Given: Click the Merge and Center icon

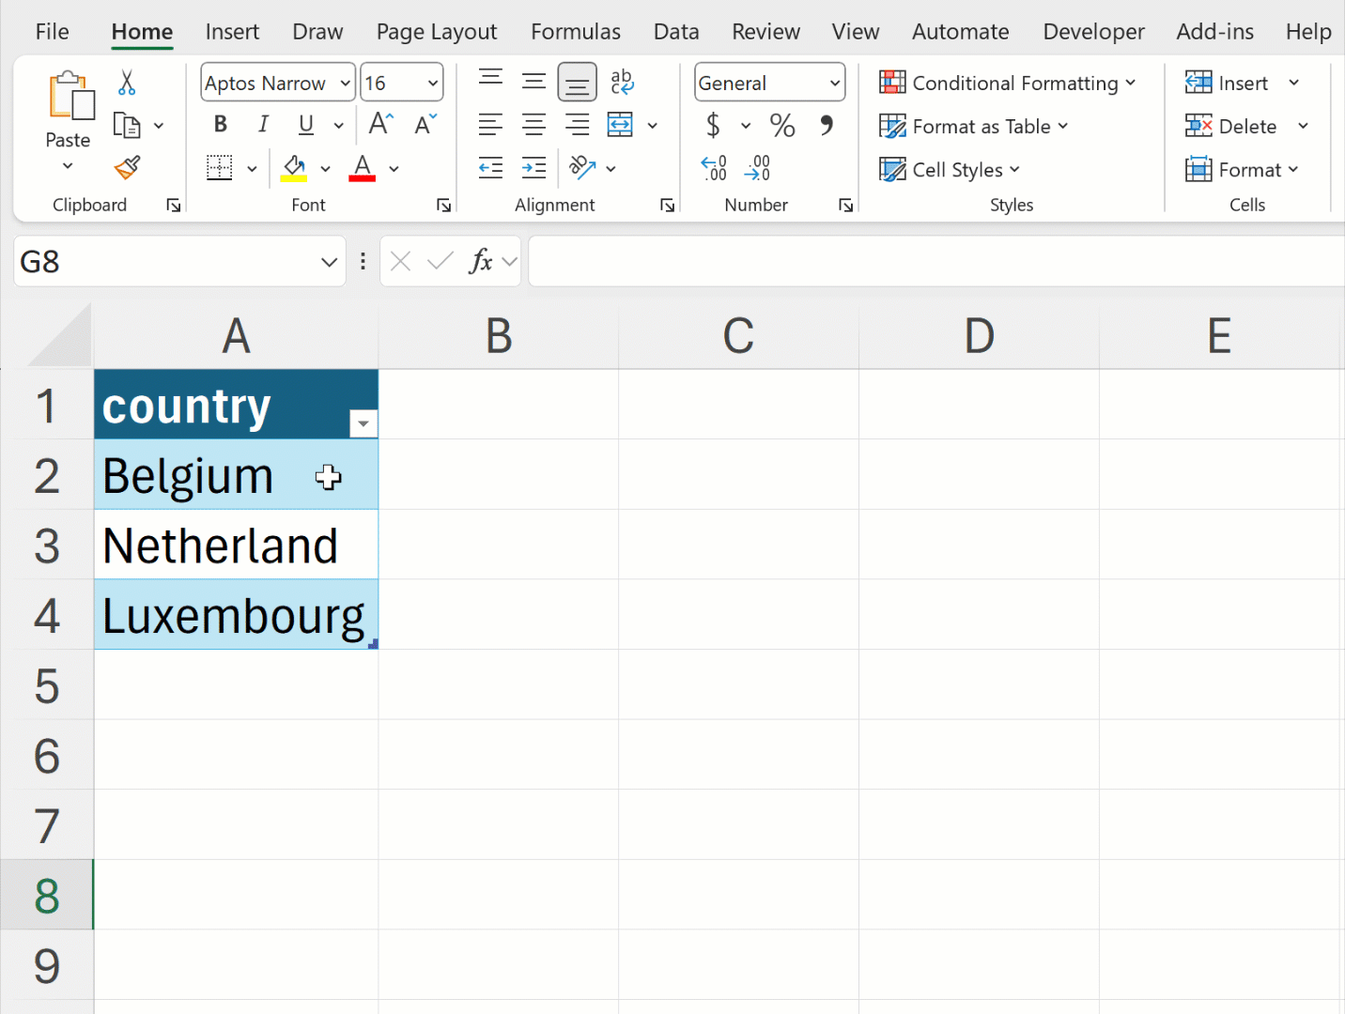Looking at the screenshot, I should [x=620, y=124].
